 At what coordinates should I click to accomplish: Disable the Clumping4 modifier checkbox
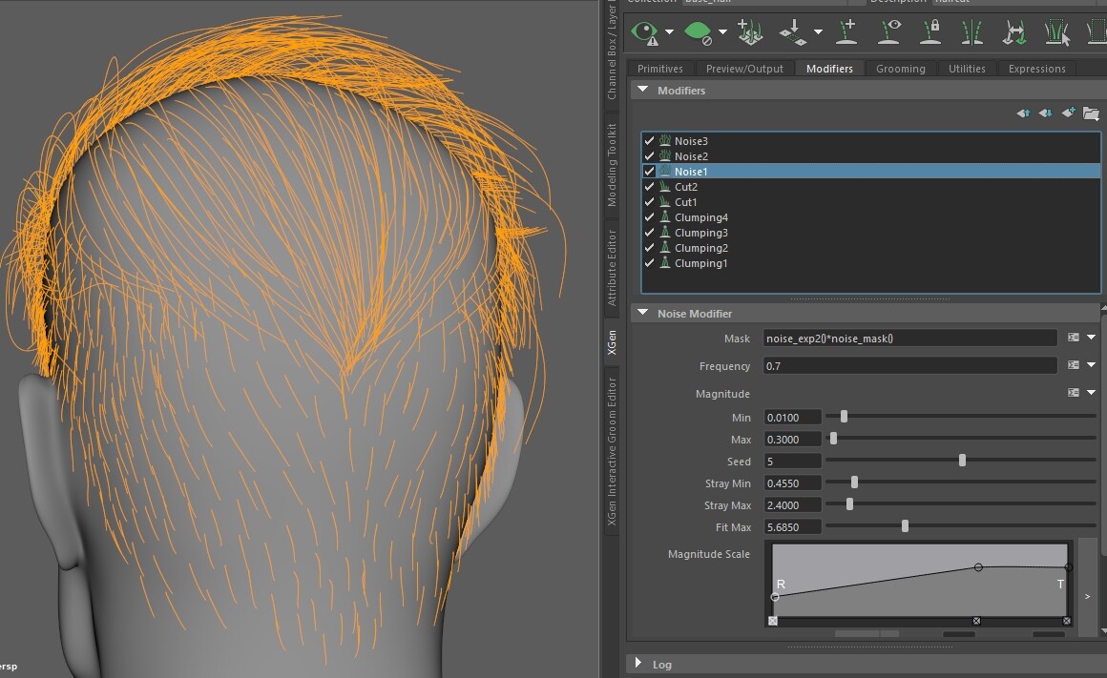point(650,217)
